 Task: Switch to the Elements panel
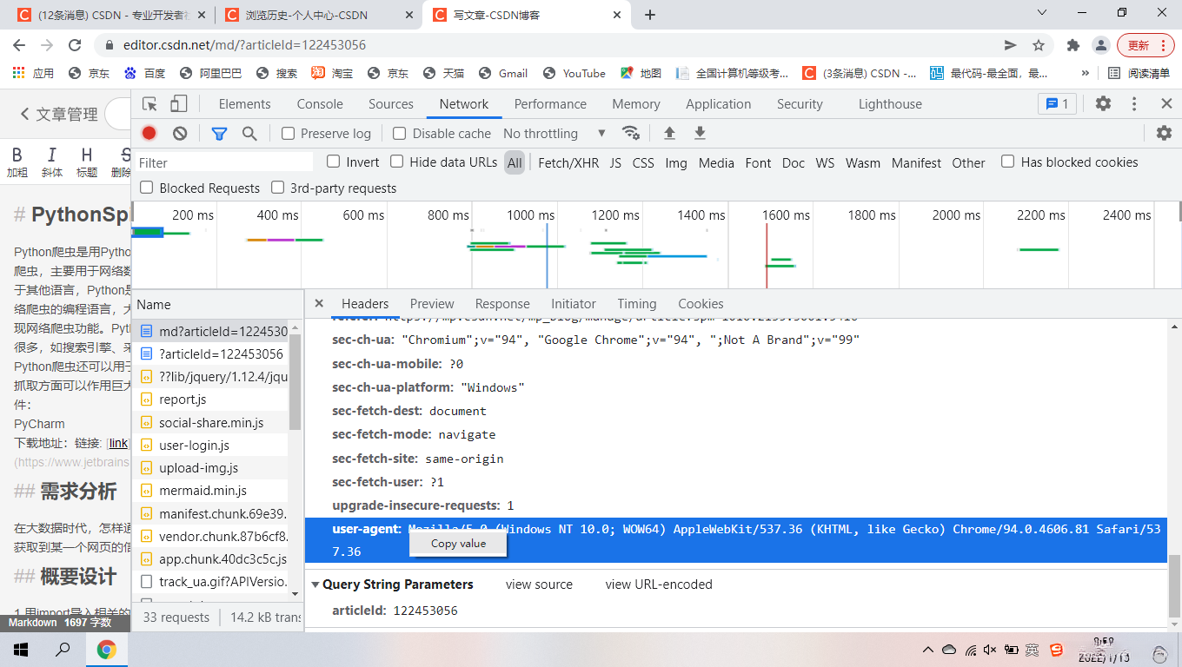click(244, 104)
